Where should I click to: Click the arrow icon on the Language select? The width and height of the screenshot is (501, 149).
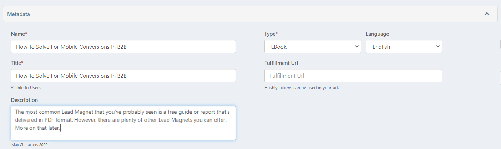click(x=438, y=47)
